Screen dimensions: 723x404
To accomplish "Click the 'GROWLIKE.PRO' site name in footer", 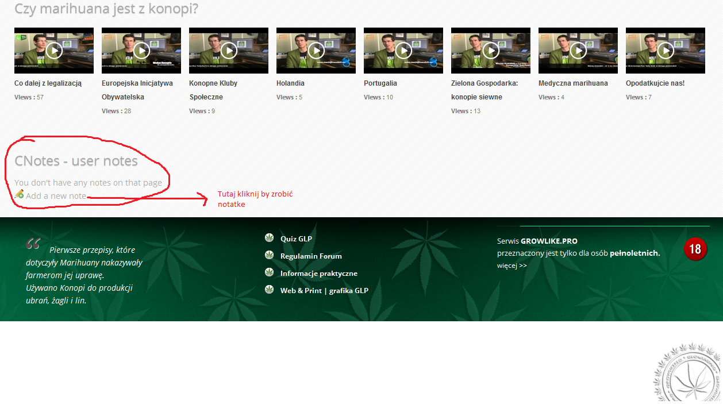I will click(x=549, y=241).
